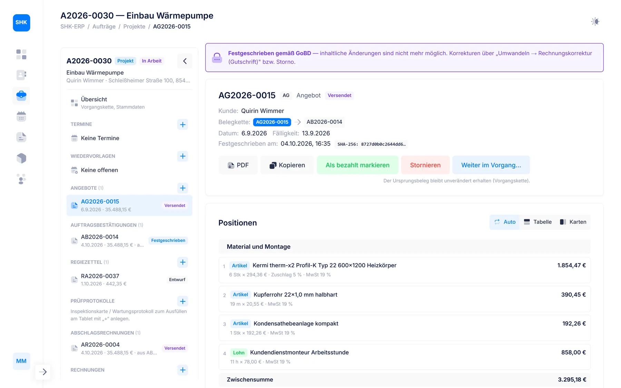
Task: Click the AB2026-0014 link in Belegkette
Action: click(x=324, y=122)
